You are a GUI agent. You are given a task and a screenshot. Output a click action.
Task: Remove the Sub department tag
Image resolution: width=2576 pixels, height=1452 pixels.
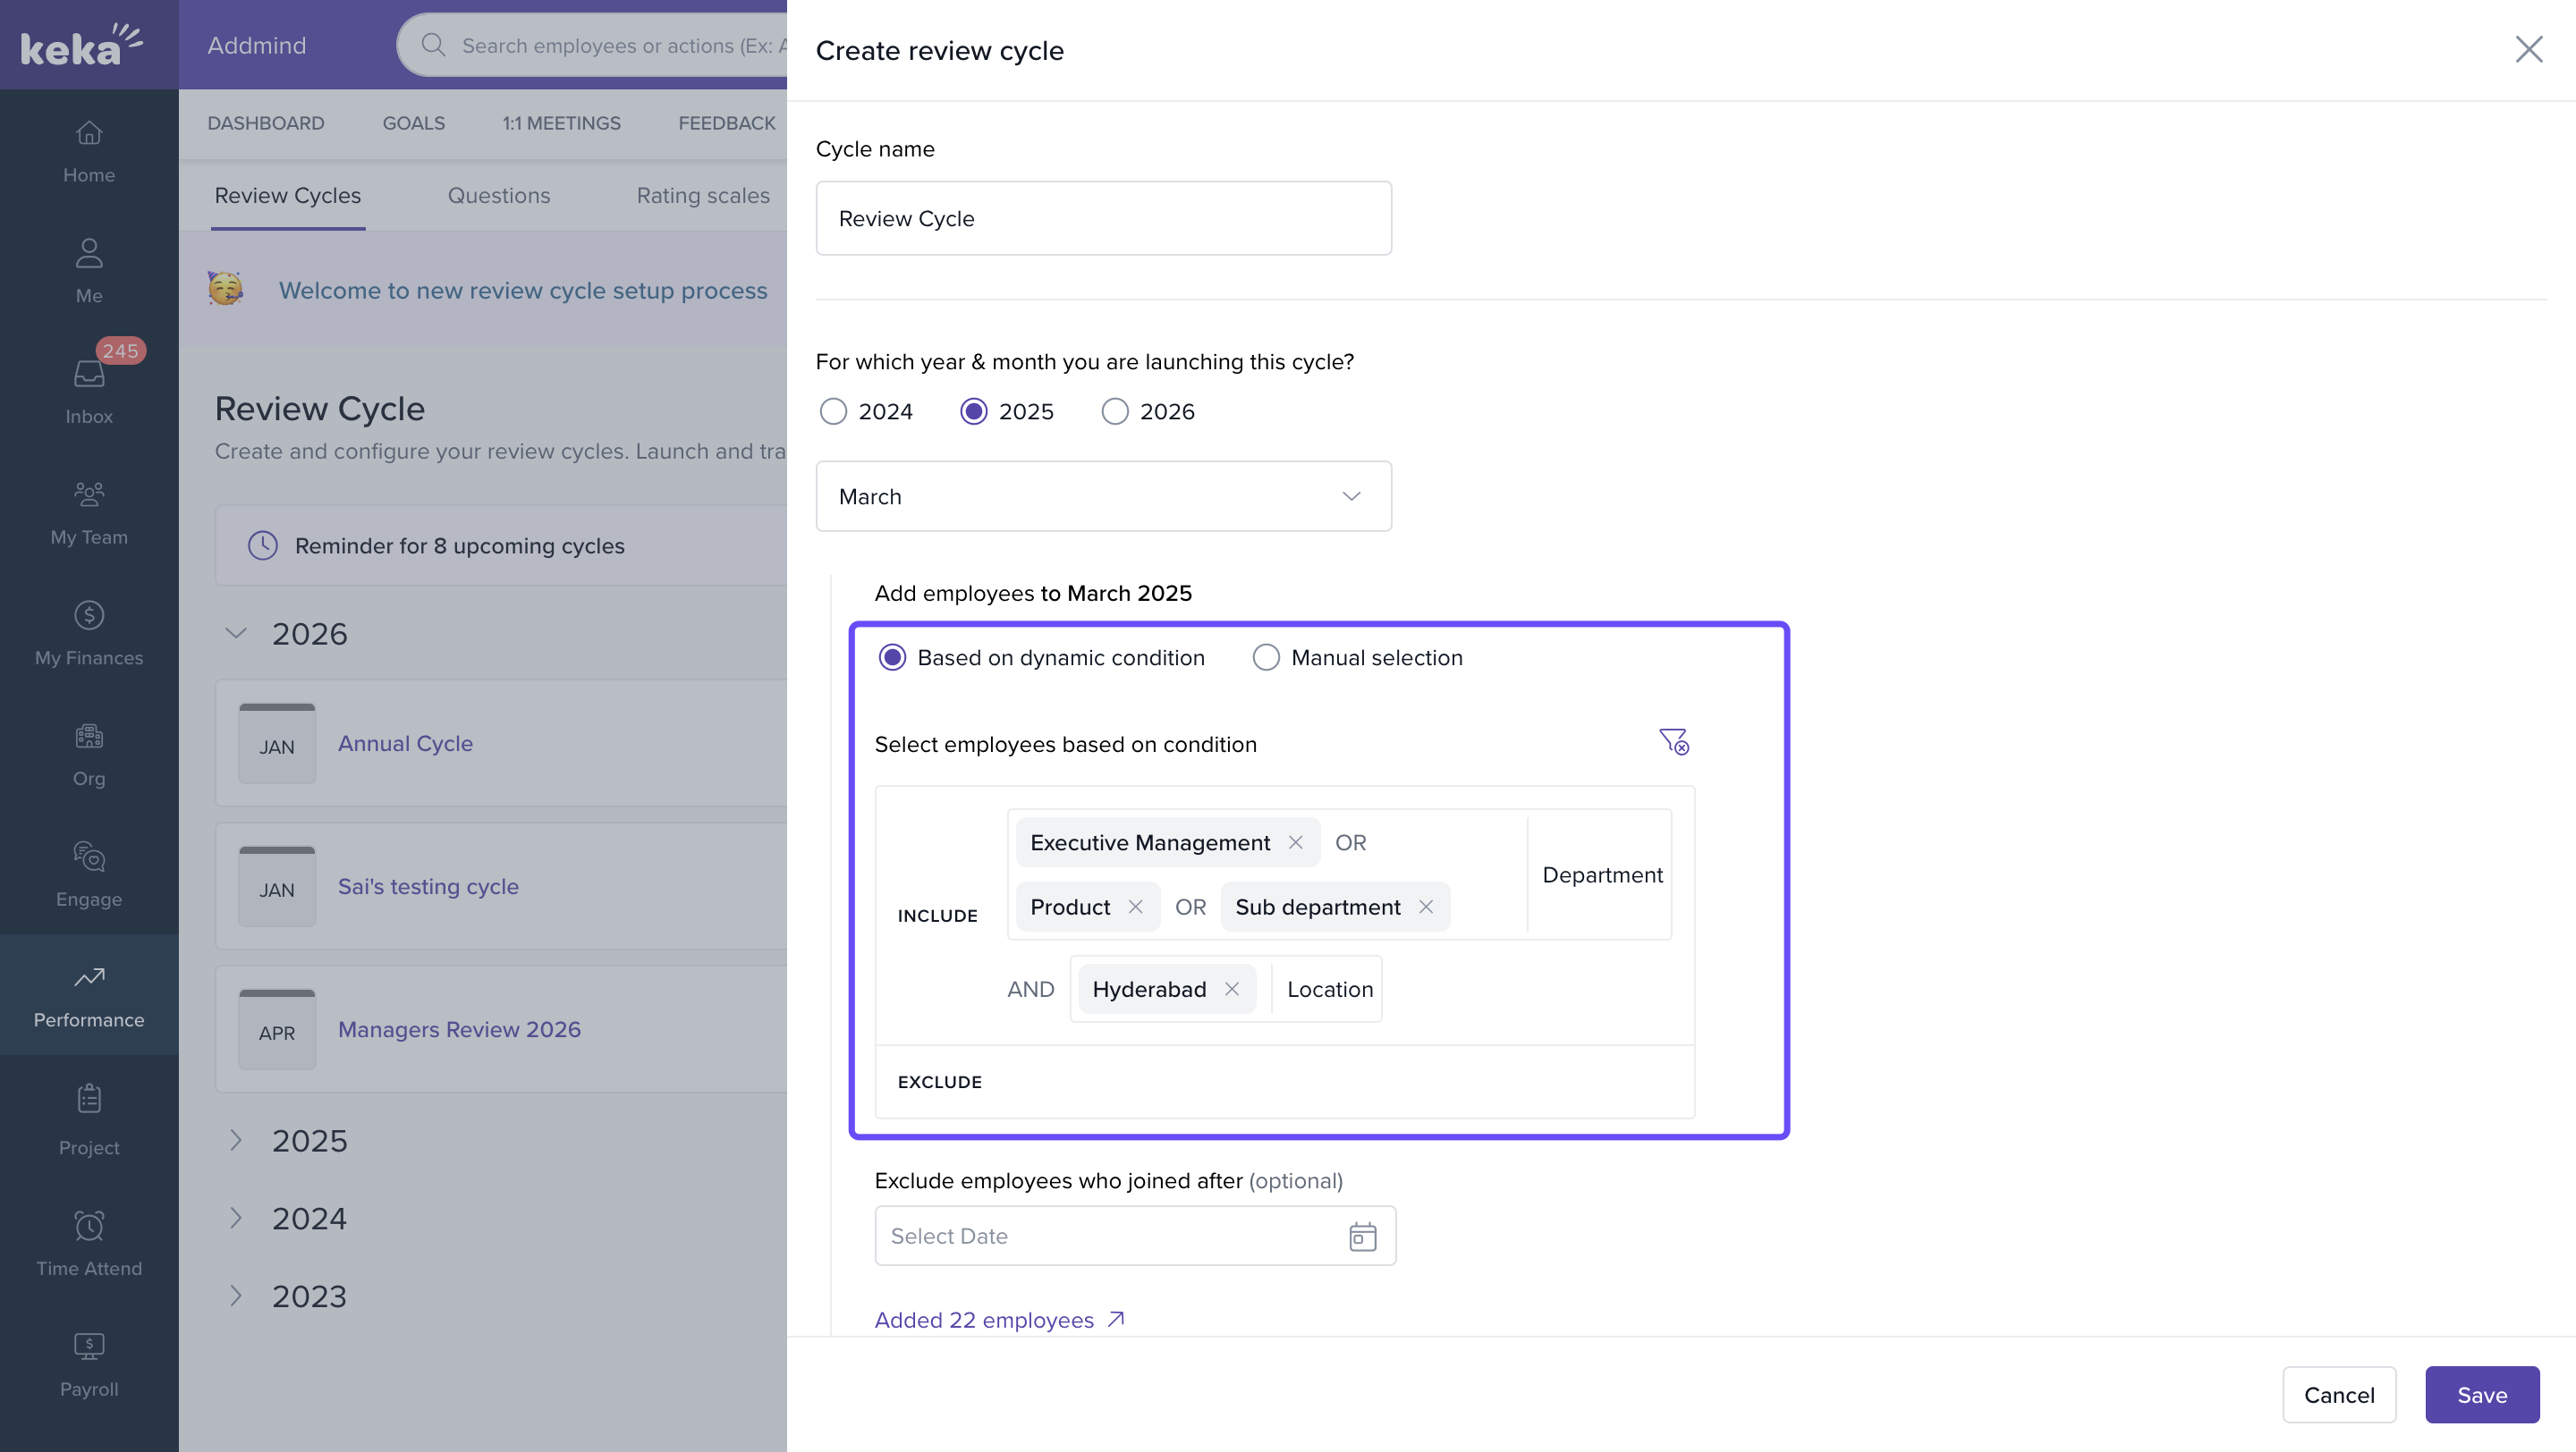(x=1426, y=907)
